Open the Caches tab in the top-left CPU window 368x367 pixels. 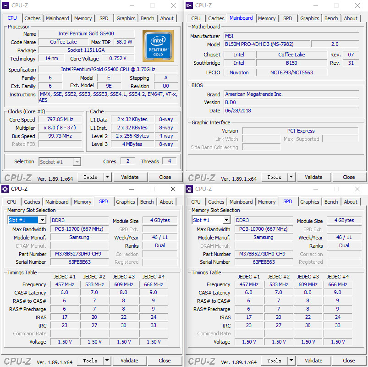[x=33, y=18]
